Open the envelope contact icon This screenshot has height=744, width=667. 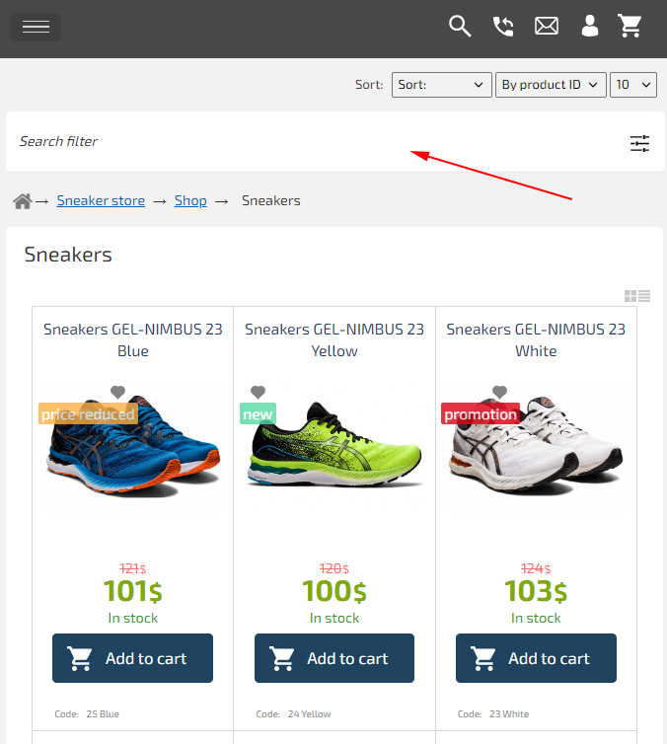click(x=547, y=27)
